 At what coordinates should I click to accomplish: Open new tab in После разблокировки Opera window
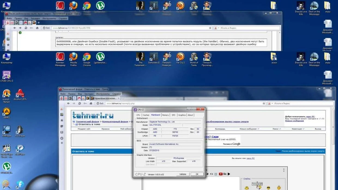[38, 23]
